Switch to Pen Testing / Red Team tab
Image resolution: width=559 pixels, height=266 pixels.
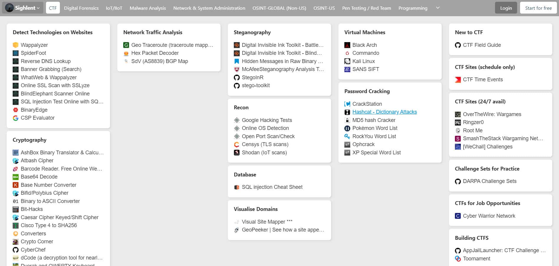[x=366, y=8]
